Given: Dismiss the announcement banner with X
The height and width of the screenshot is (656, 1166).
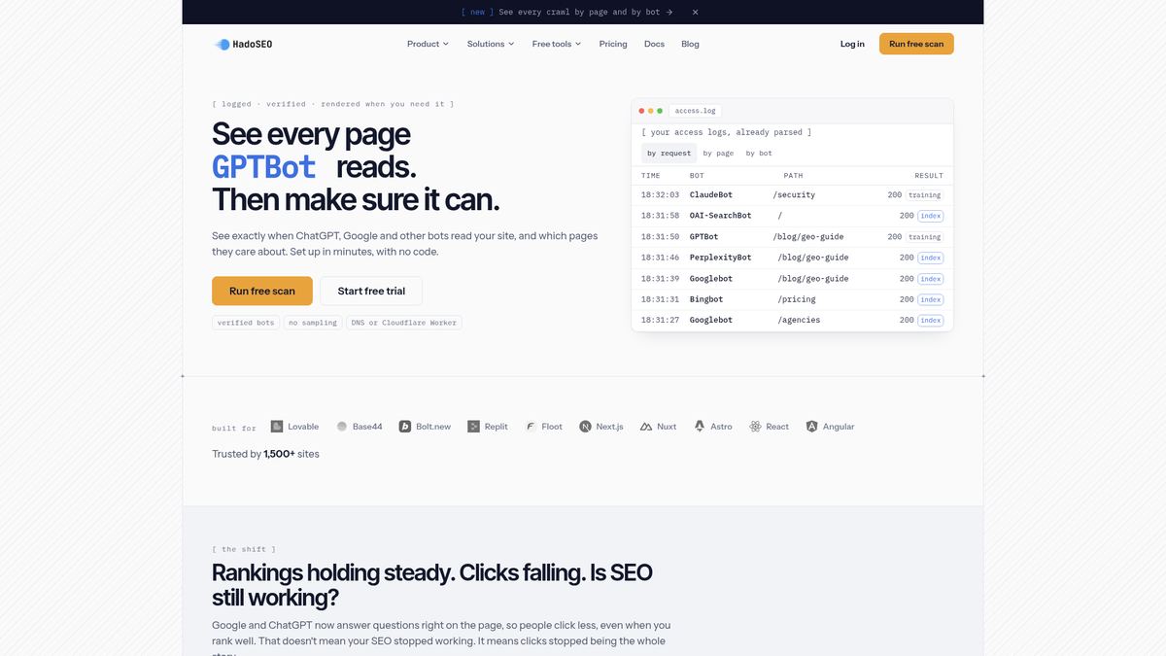Looking at the screenshot, I should pos(695,12).
